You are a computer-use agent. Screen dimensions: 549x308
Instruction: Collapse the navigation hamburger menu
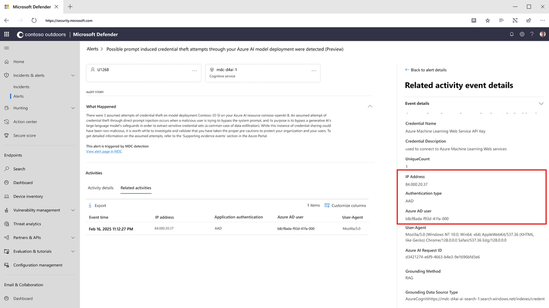[7, 48]
